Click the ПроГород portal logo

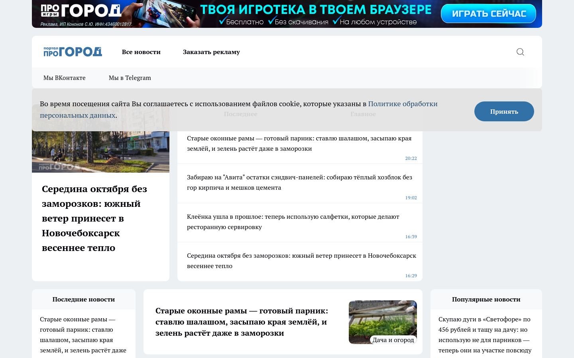(x=73, y=52)
